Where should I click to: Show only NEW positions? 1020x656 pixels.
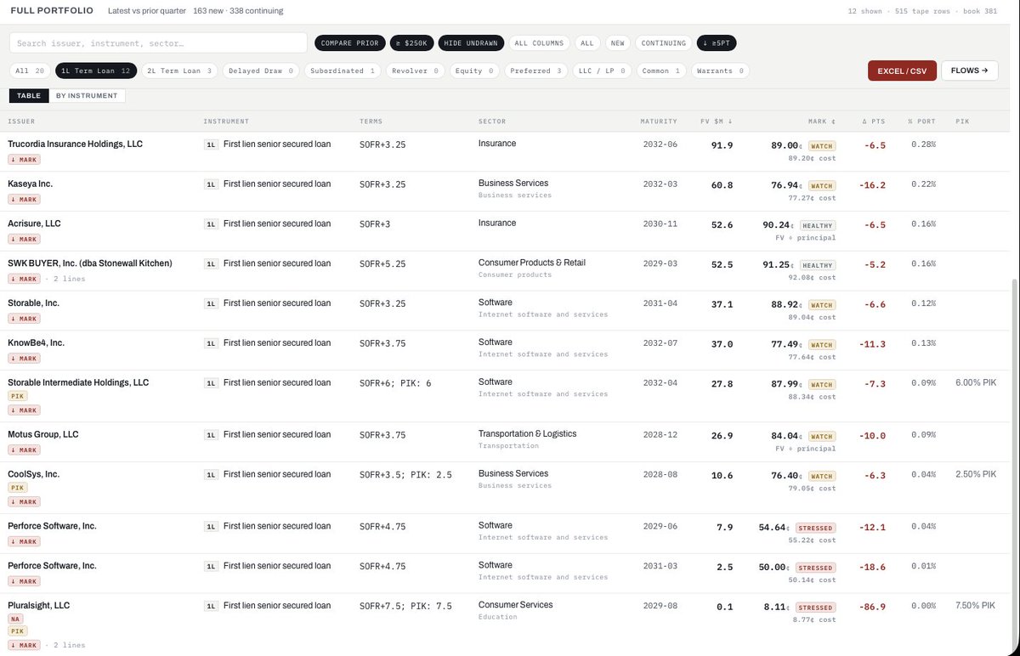pos(587,42)
